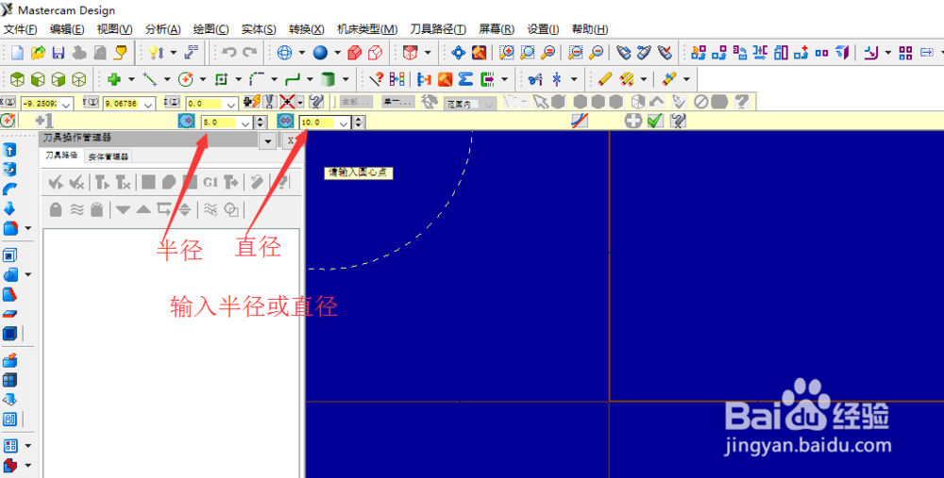Image resolution: width=944 pixels, height=478 pixels.
Task: Click the first green isometric view cube
Action: 17,79
